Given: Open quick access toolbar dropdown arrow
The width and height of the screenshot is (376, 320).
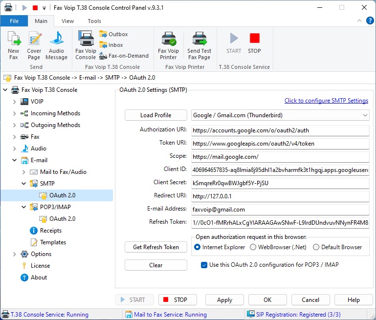Looking at the screenshot, I should (x=44, y=8).
